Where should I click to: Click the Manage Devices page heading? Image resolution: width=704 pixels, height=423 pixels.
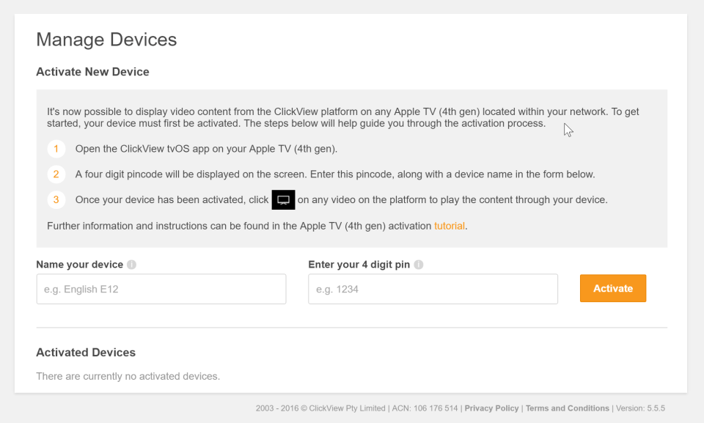[106, 40]
